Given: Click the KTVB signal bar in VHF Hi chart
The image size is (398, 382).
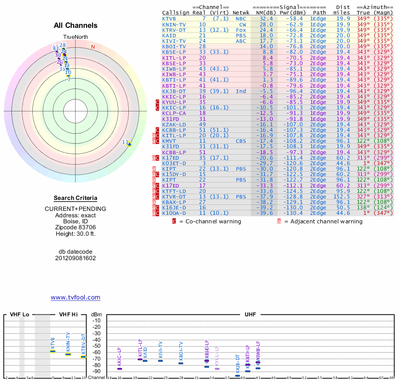Looking at the screenshot, I should (53, 351).
